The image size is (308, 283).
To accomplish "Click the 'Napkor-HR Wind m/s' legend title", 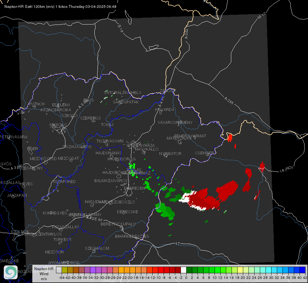I will (44, 274).
